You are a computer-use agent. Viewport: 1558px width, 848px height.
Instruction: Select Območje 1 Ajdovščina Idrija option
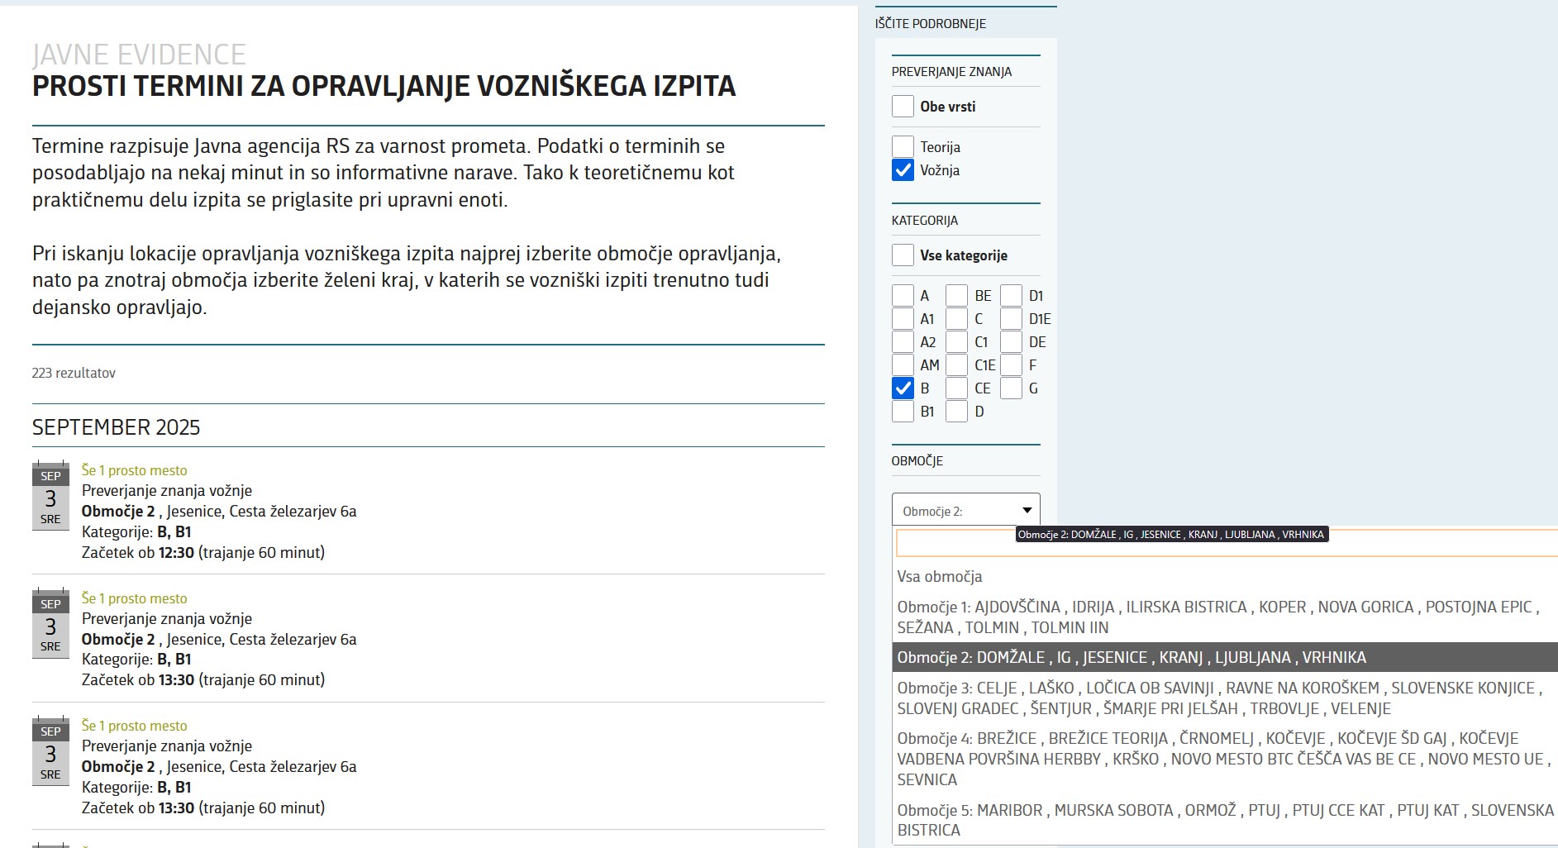coord(1225,617)
